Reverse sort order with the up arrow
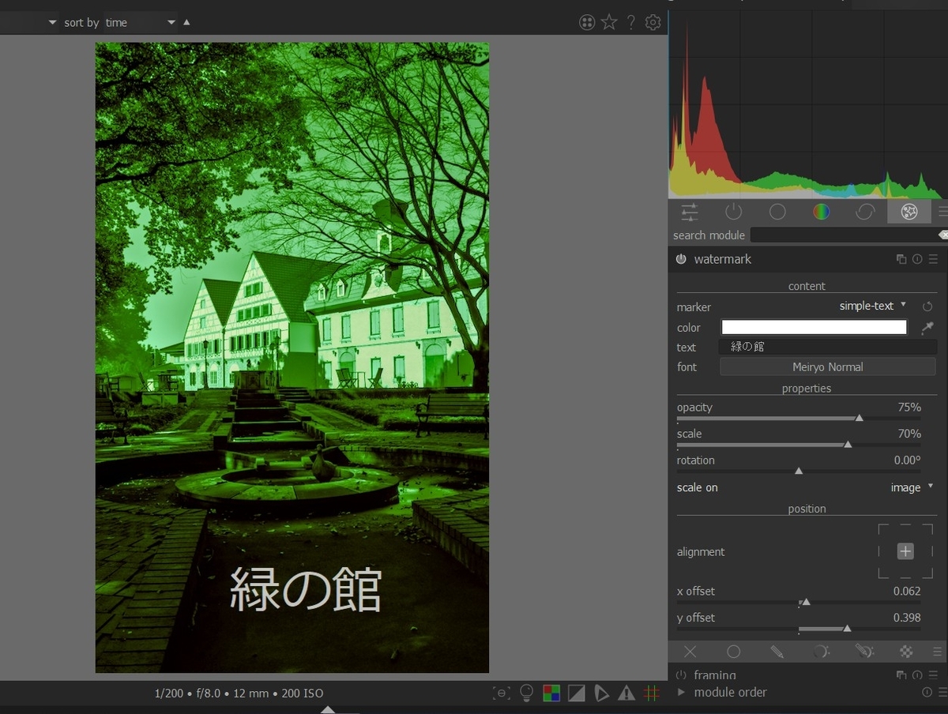The width and height of the screenshot is (948, 714). point(186,22)
